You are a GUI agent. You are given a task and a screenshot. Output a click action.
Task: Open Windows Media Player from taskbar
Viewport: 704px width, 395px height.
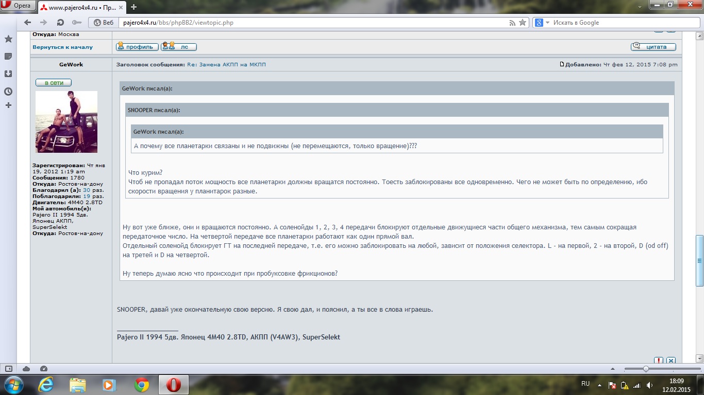109,385
